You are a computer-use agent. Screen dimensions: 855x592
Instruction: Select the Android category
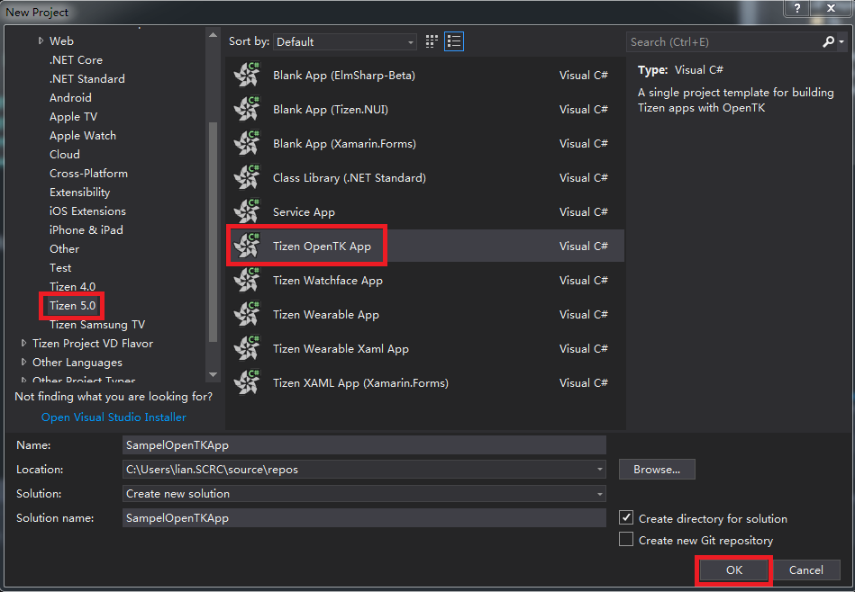[69, 97]
